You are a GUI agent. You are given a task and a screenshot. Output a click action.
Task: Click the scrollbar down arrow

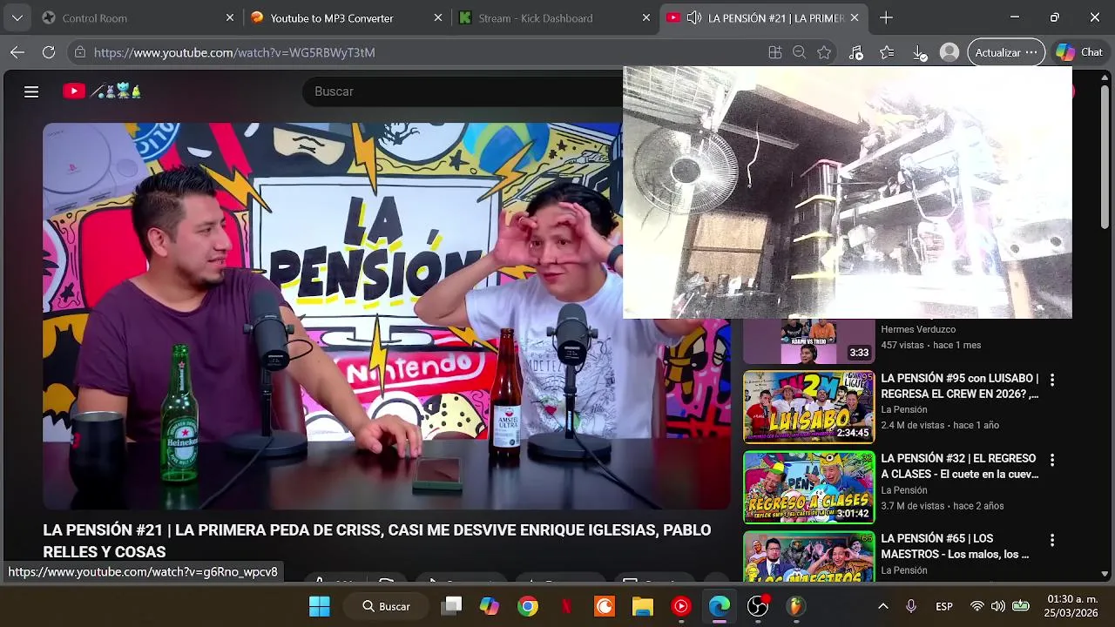point(1105,574)
